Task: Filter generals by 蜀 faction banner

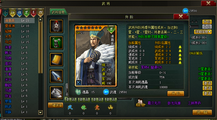Action: tap(27, 13)
